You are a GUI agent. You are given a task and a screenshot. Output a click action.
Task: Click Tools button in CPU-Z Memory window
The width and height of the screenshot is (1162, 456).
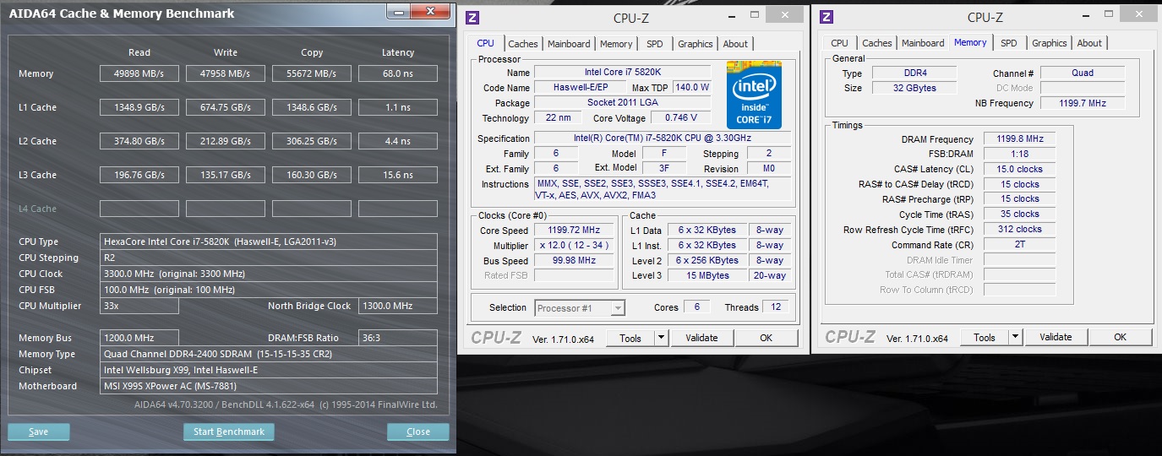point(985,337)
